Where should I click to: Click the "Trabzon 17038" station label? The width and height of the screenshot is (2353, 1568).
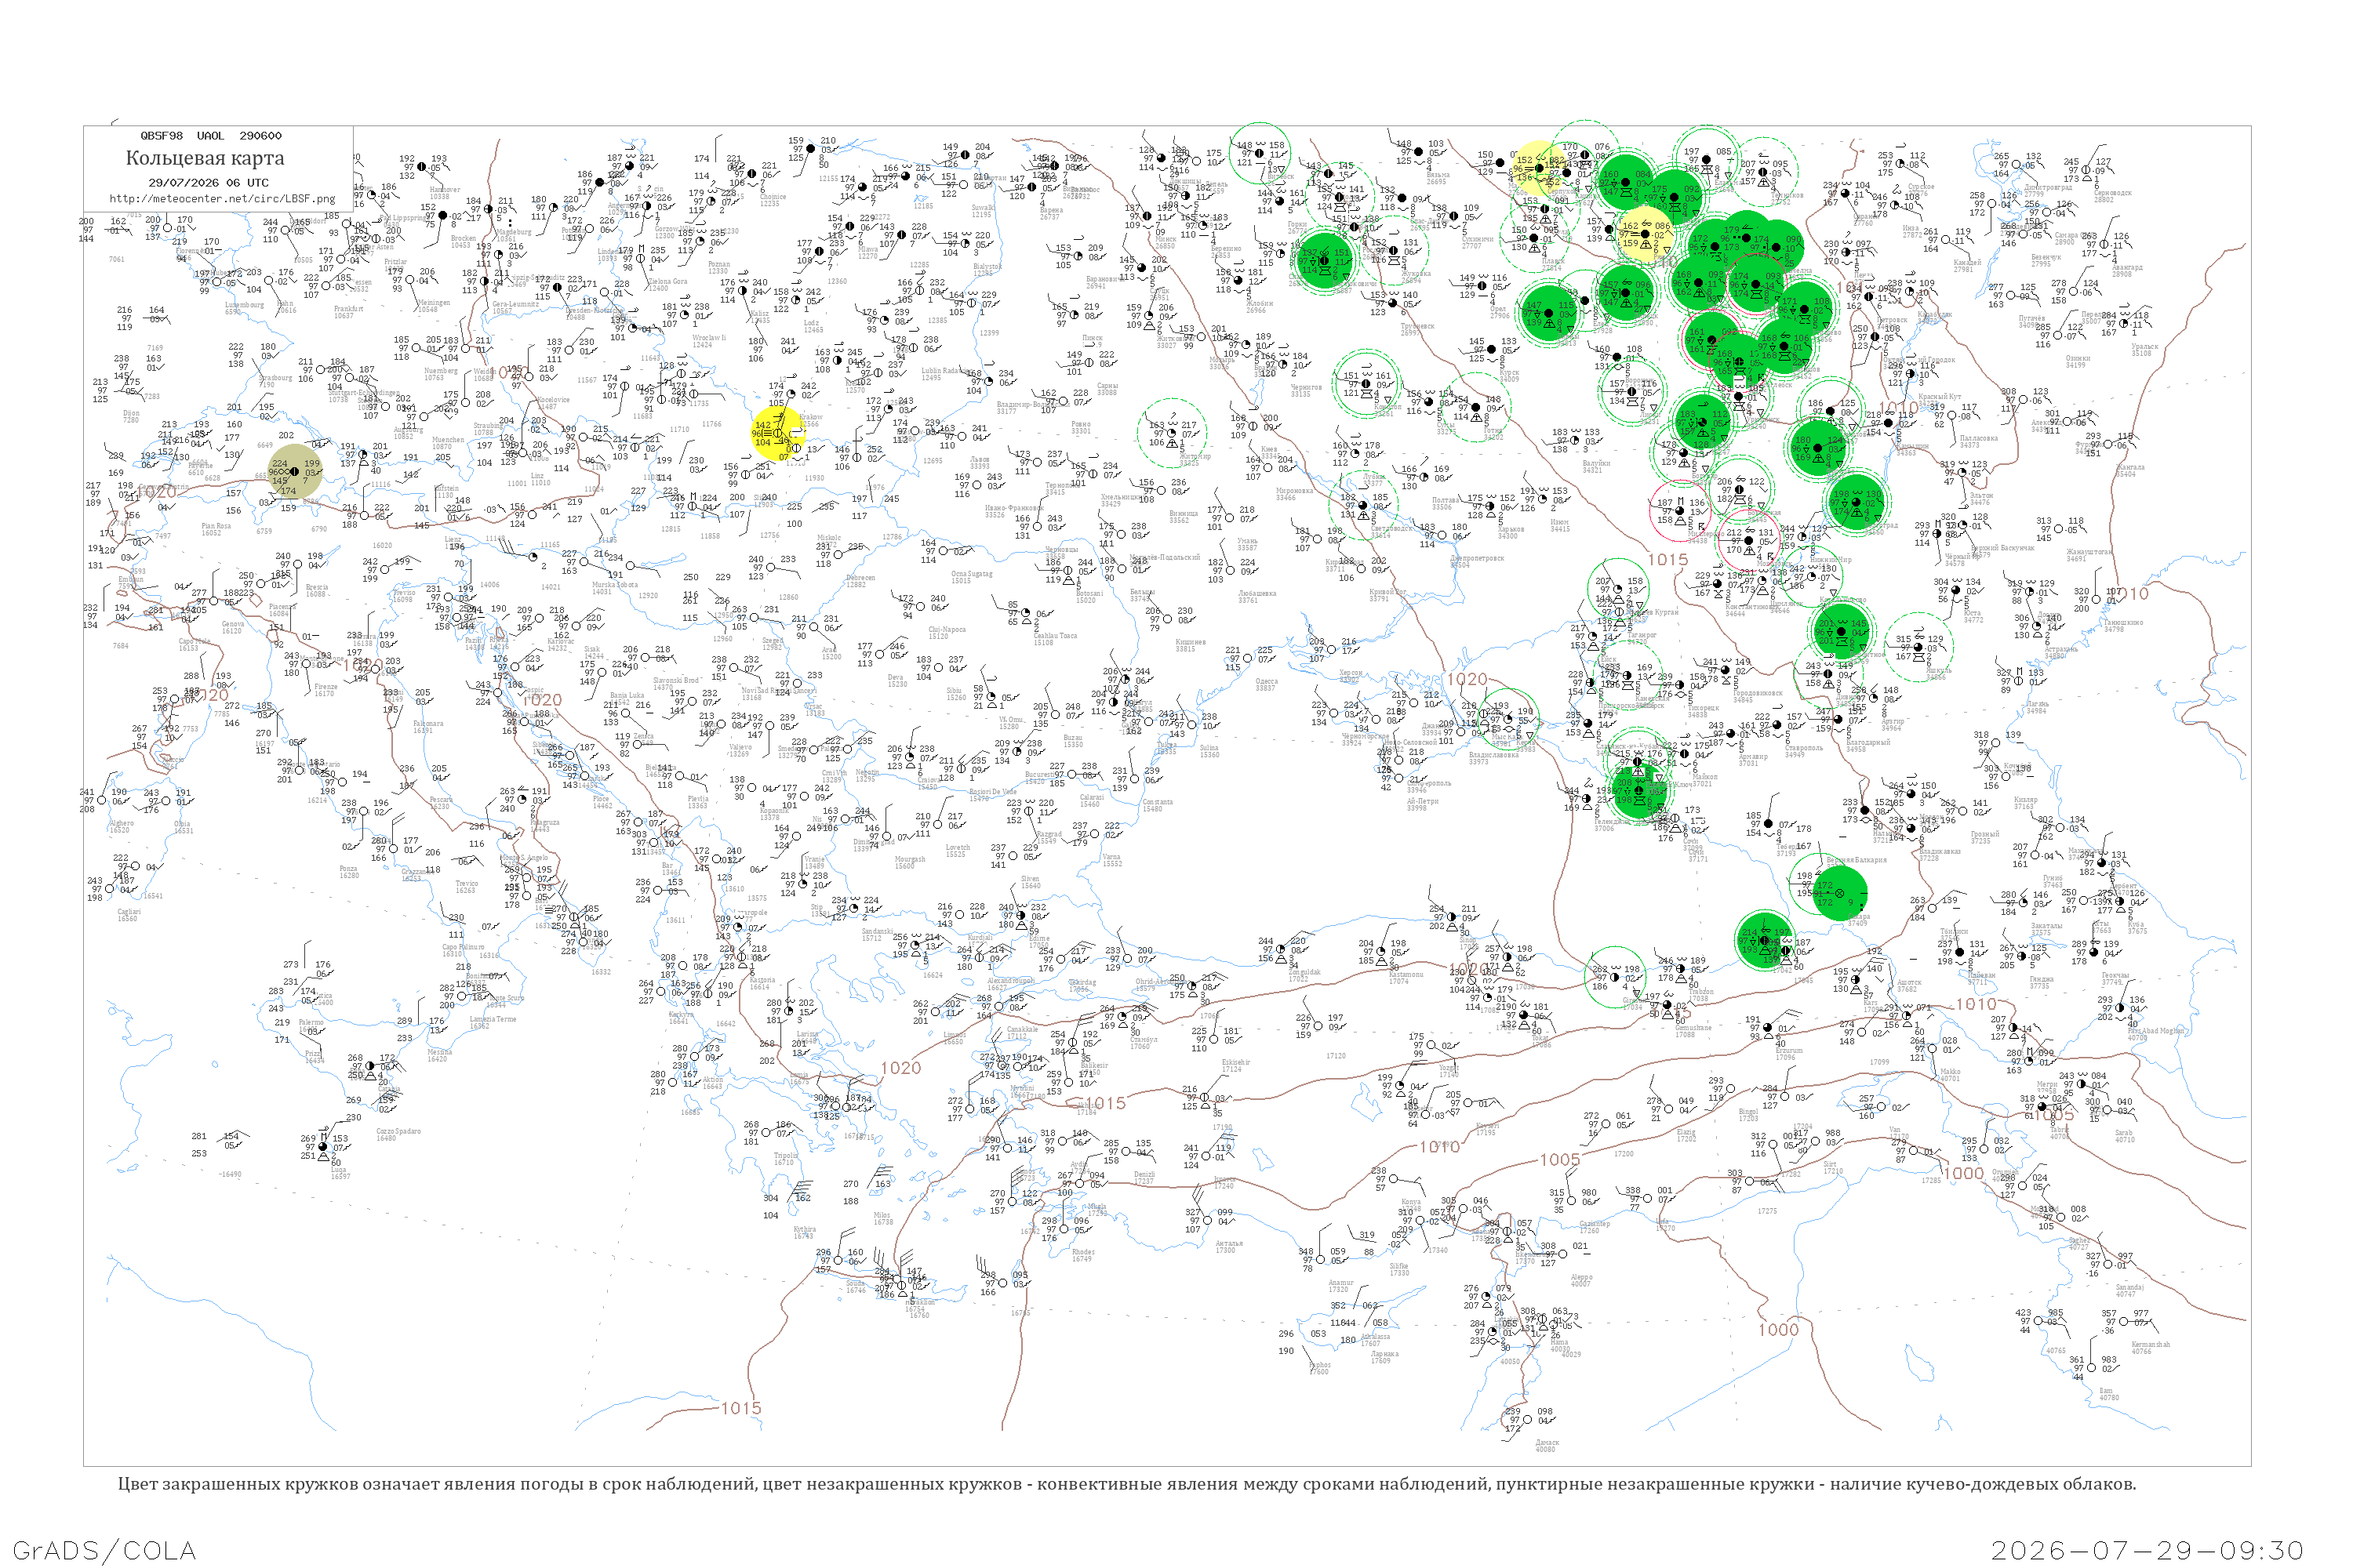point(1700,995)
